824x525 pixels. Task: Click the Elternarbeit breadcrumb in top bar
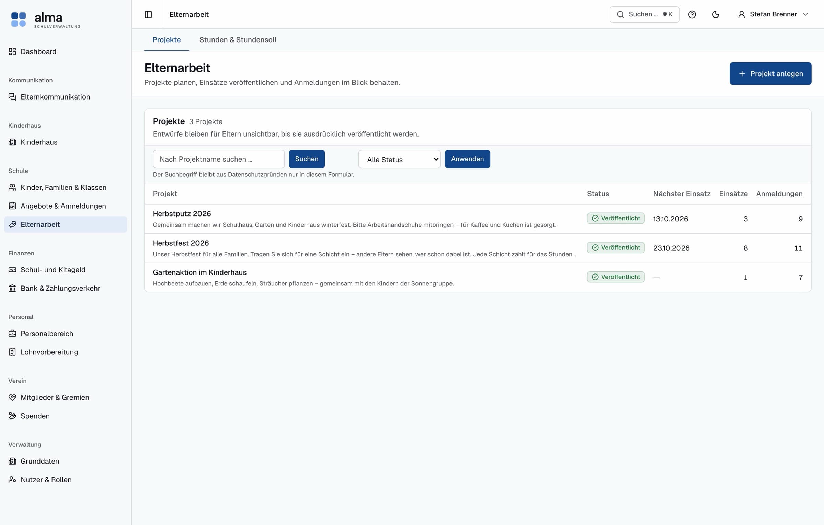coord(189,14)
